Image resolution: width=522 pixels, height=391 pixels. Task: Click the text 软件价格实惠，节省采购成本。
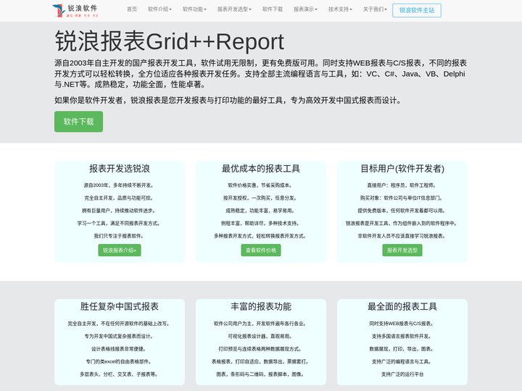tap(261, 185)
